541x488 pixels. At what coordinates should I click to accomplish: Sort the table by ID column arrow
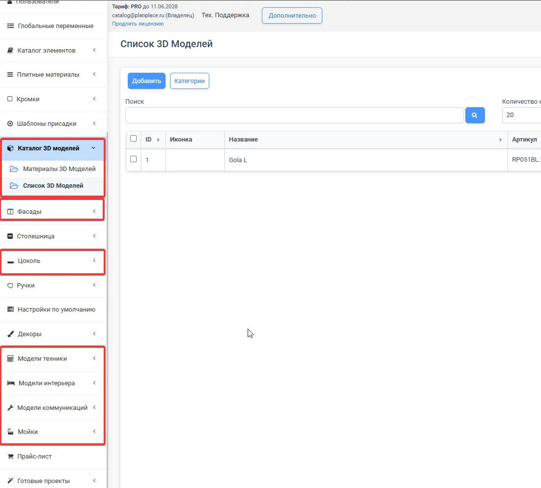tap(158, 140)
